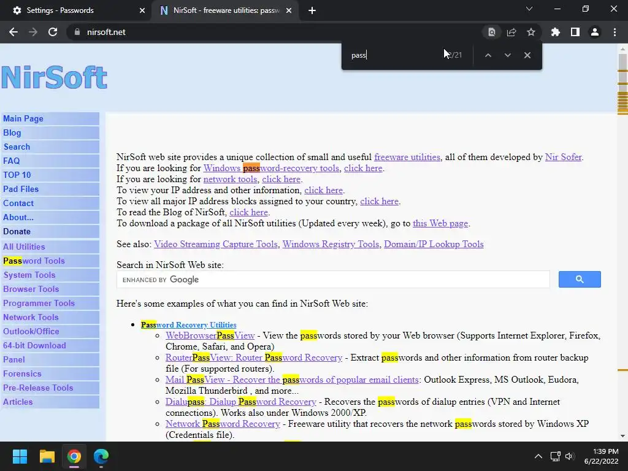628x471 pixels.
Task: Close the Settings - Passwords tab
Action: point(142,10)
